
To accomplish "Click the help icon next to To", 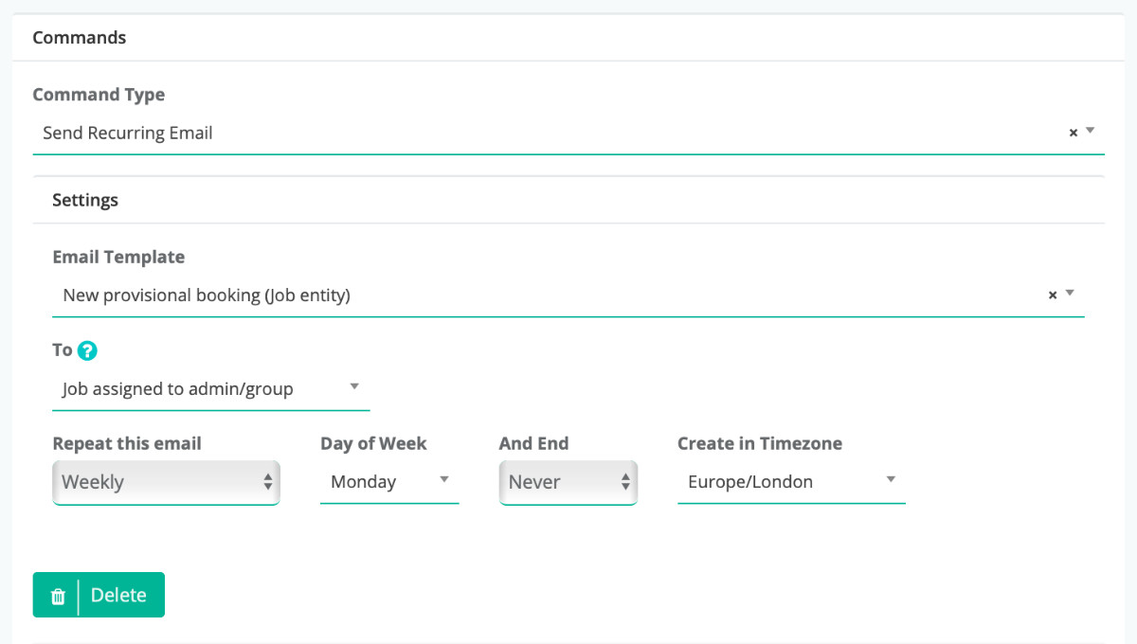I will [x=87, y=350].
